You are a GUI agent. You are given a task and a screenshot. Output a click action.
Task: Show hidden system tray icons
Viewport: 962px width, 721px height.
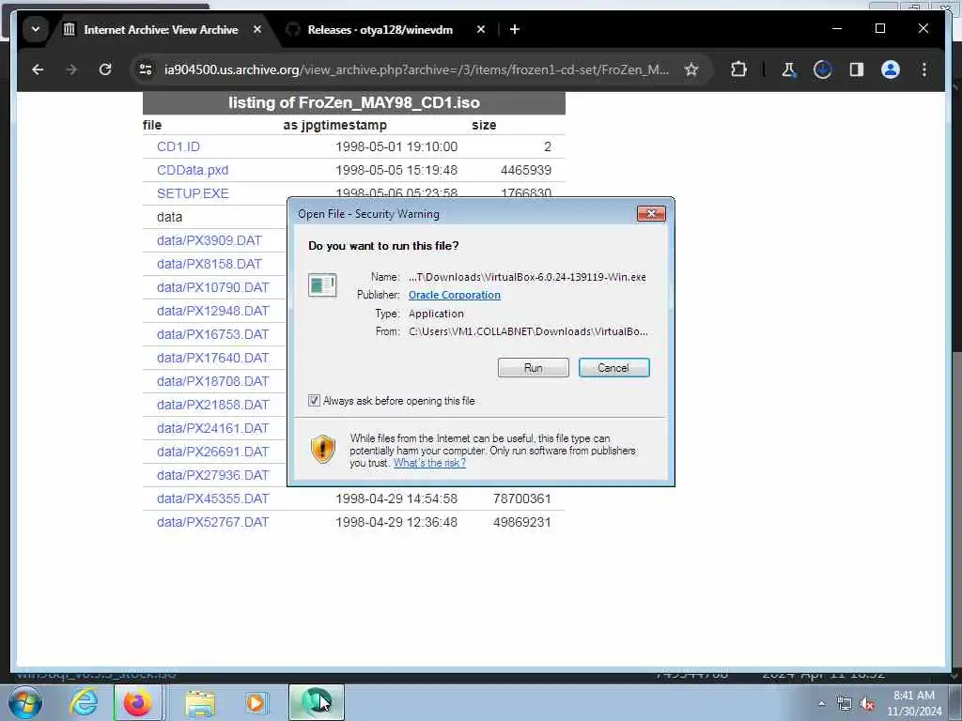pos(821,704)
